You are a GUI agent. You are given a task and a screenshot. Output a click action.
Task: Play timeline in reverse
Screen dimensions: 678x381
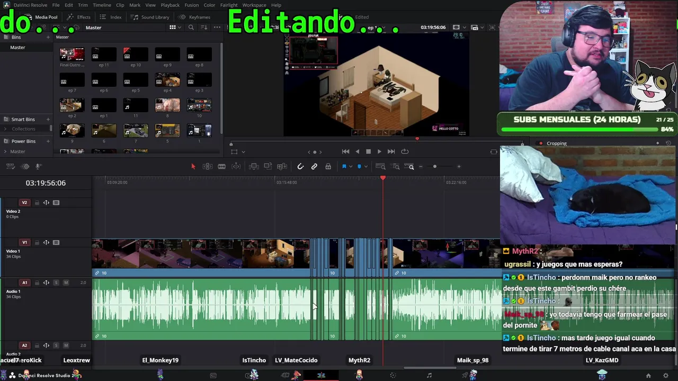coord(358,151)
